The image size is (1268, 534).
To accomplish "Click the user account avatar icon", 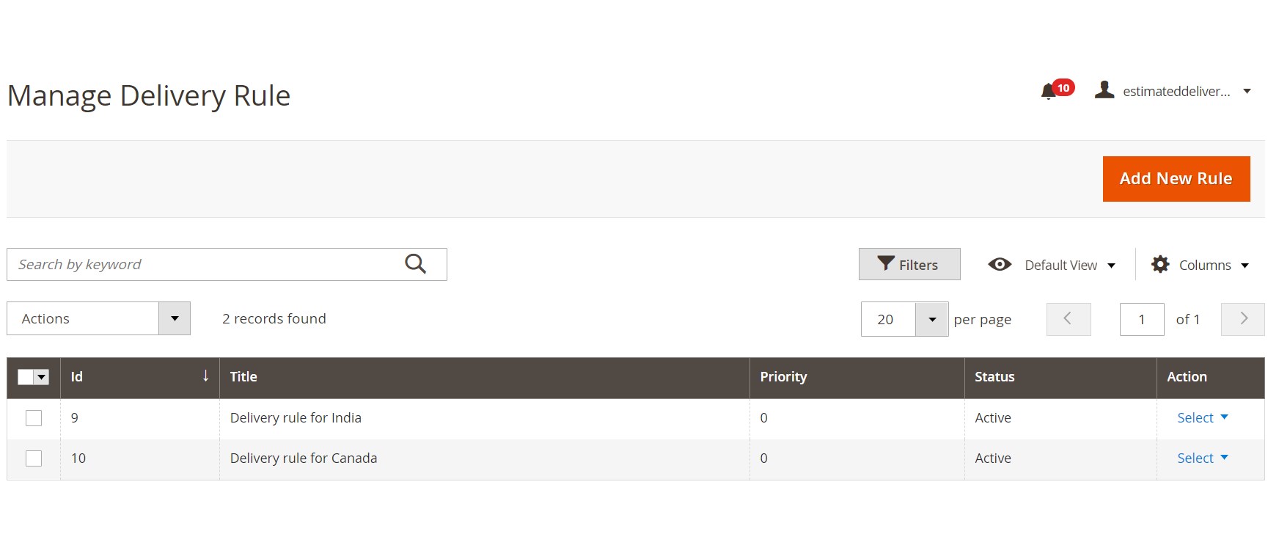I will pos(1104,90).
